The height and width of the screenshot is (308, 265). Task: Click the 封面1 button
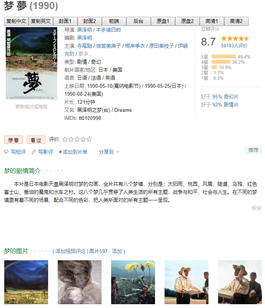(65, 21)
